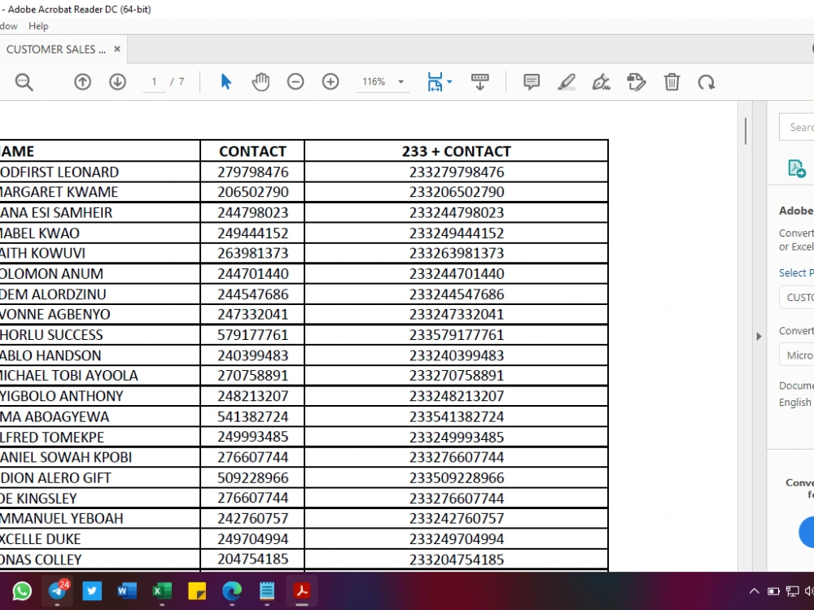Activate the Hand pan tool
The height and width of the screenshot is (610, 814).
coord(260,82)
